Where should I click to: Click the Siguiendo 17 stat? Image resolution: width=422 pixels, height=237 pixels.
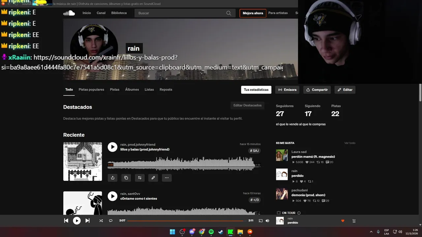point(312,111)
